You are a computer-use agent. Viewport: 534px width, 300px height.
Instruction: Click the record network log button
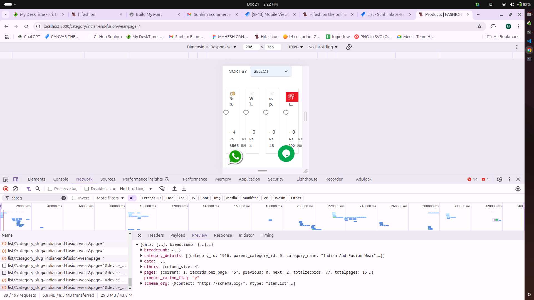[6, 189]
